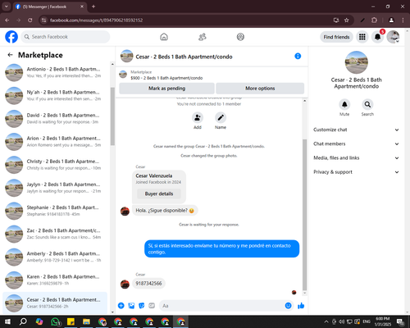The height and width of the screenshot is (328, 410).
Task: Open the taskbar clock showing 6:00 PM
Action: (383, 321)
